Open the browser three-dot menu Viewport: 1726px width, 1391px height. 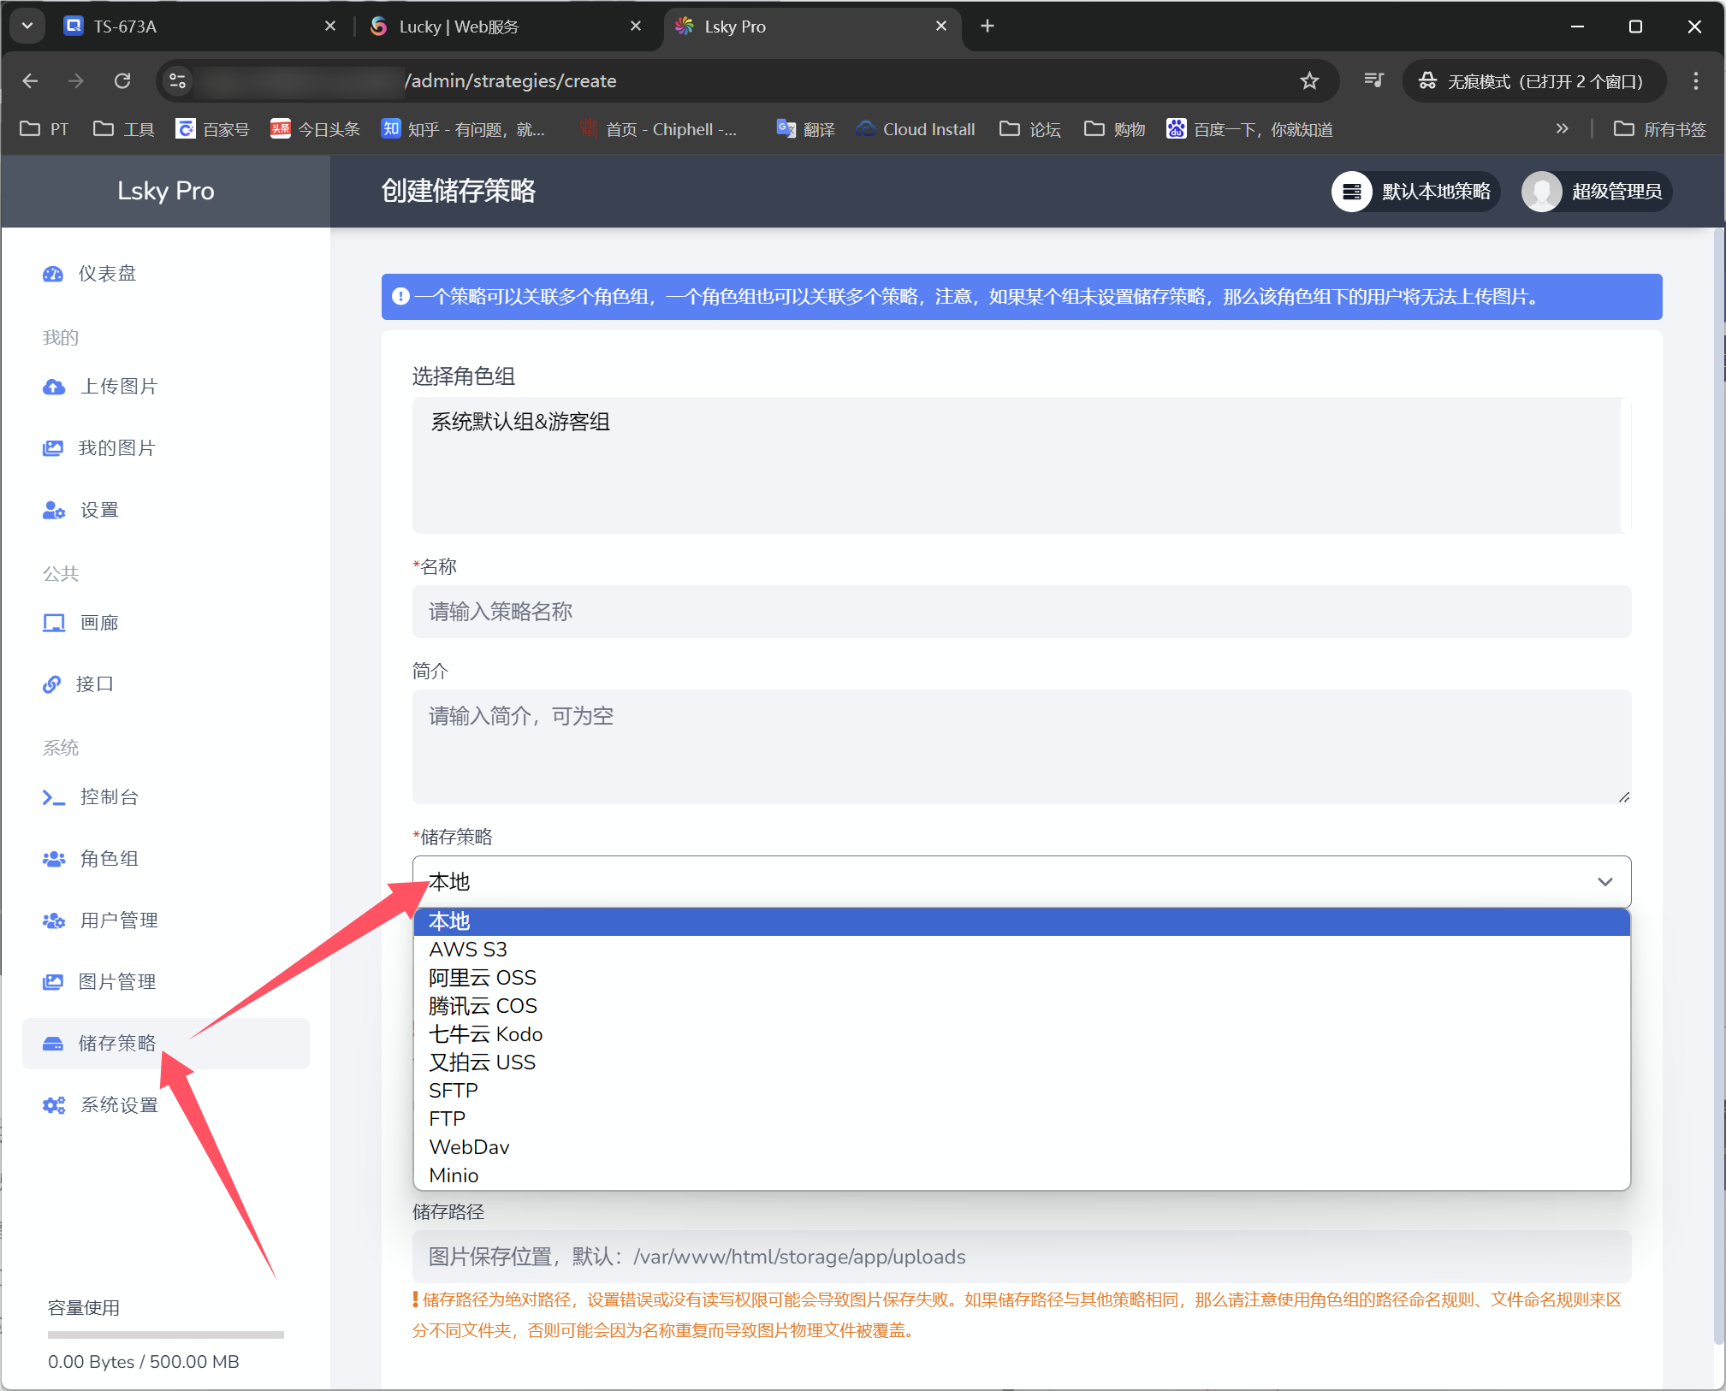(x=1695, y=81)
